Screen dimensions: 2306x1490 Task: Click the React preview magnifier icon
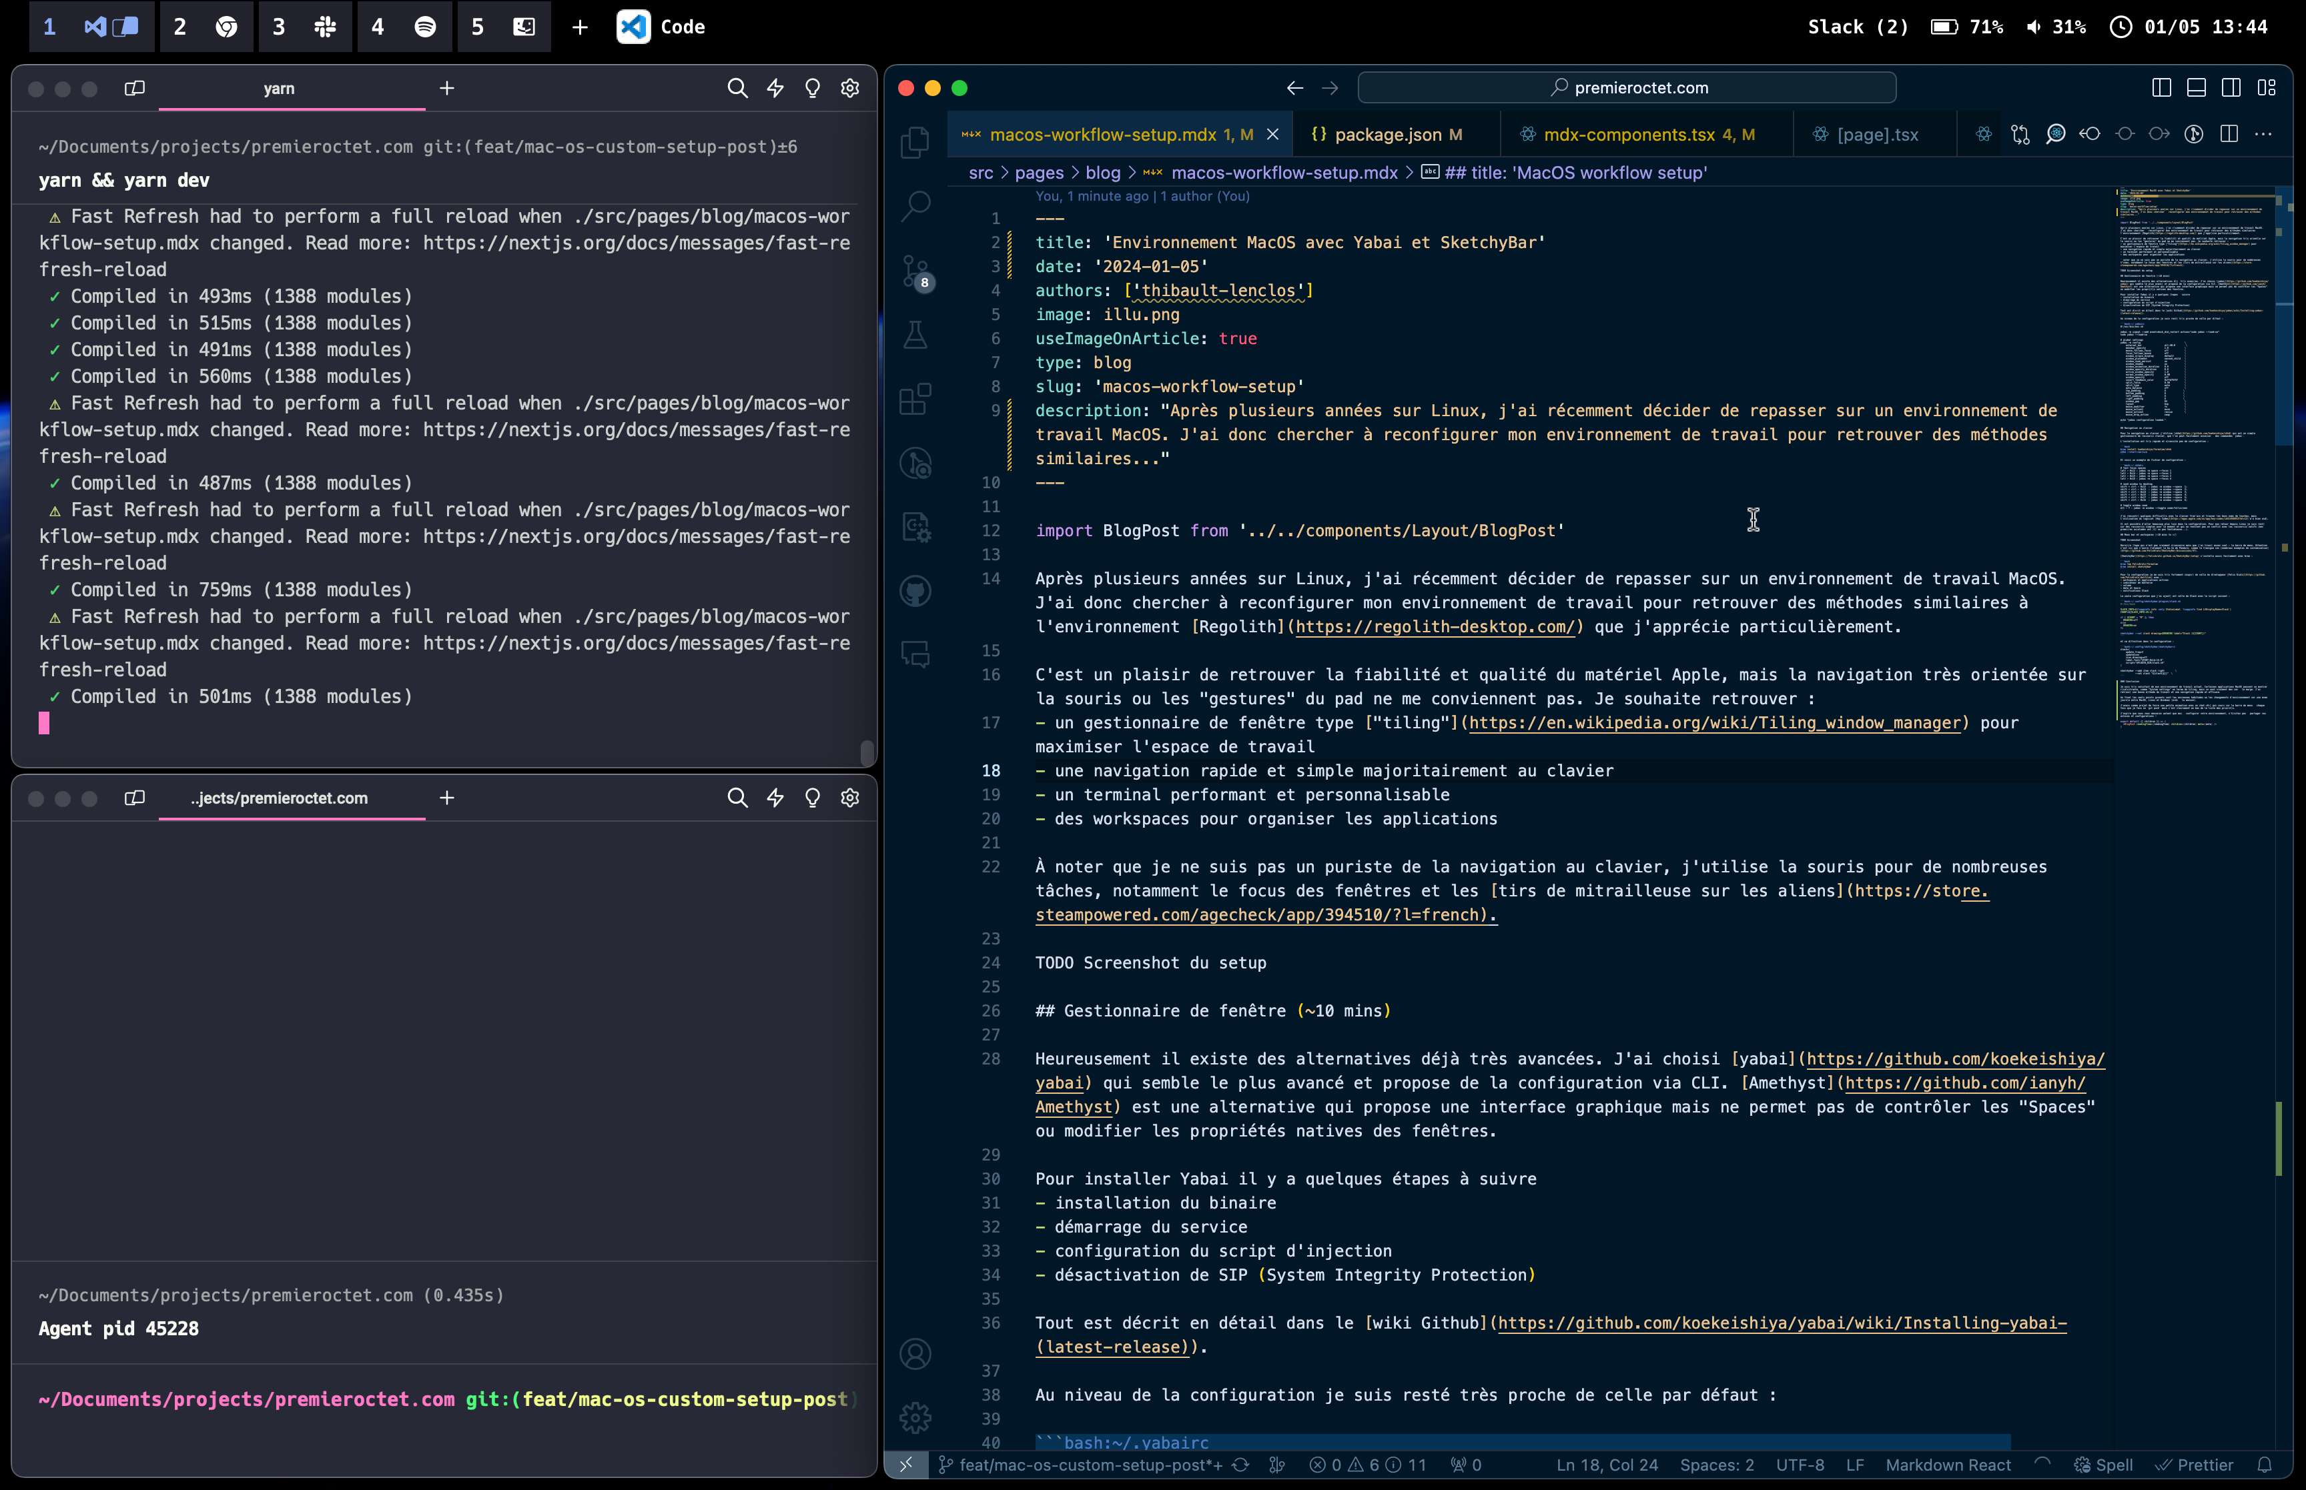click(x=2055, y=135)
